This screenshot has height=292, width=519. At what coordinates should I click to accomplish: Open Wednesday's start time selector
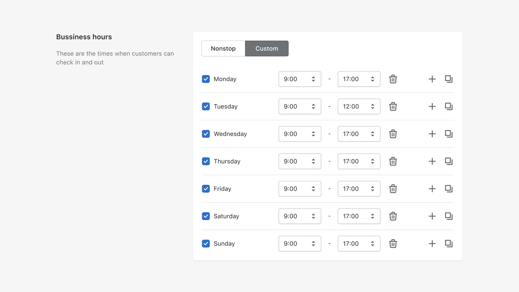coord(300,134)
